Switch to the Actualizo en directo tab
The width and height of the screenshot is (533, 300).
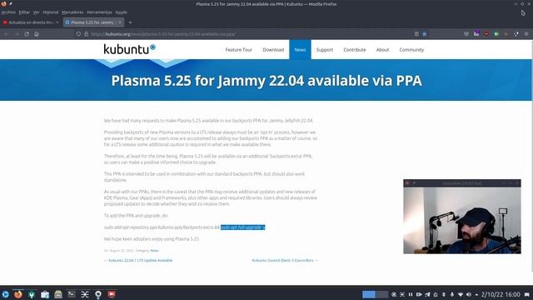tap(31, 22)
